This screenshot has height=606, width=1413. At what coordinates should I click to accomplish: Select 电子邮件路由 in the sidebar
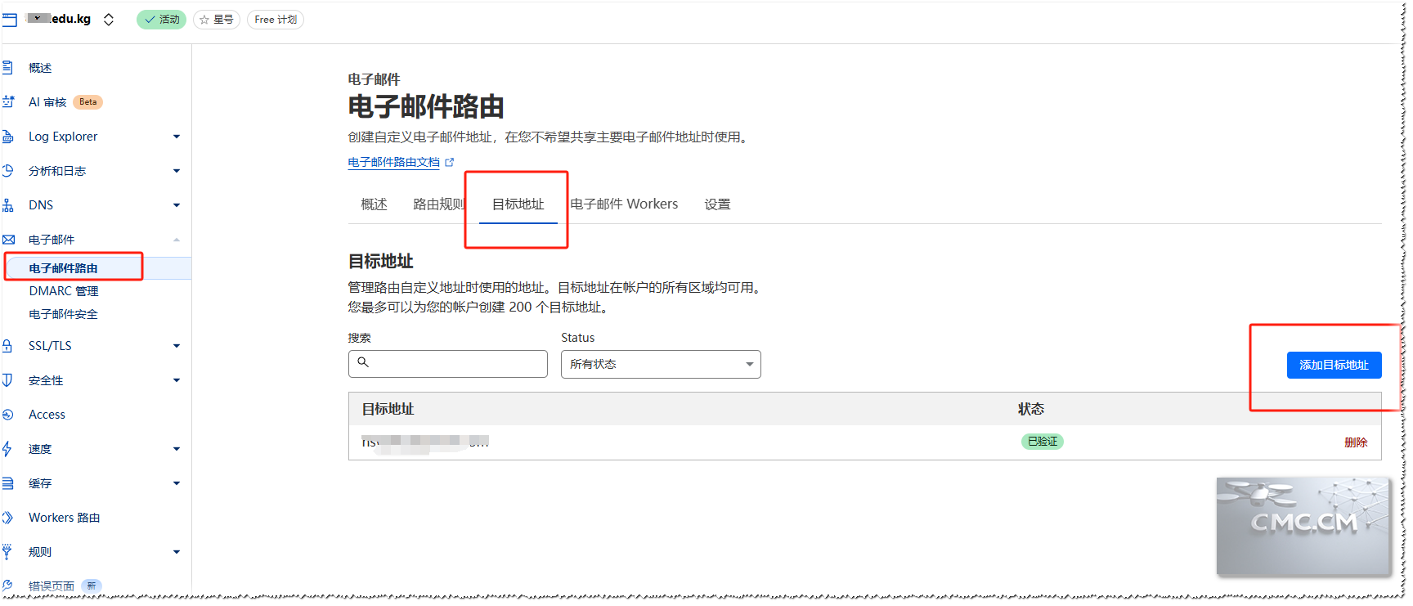click(x=63, y=268)
